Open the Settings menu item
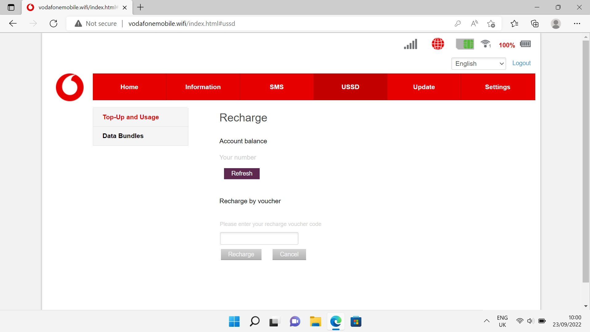Viewport: 590px width, 332px height. 497,87
